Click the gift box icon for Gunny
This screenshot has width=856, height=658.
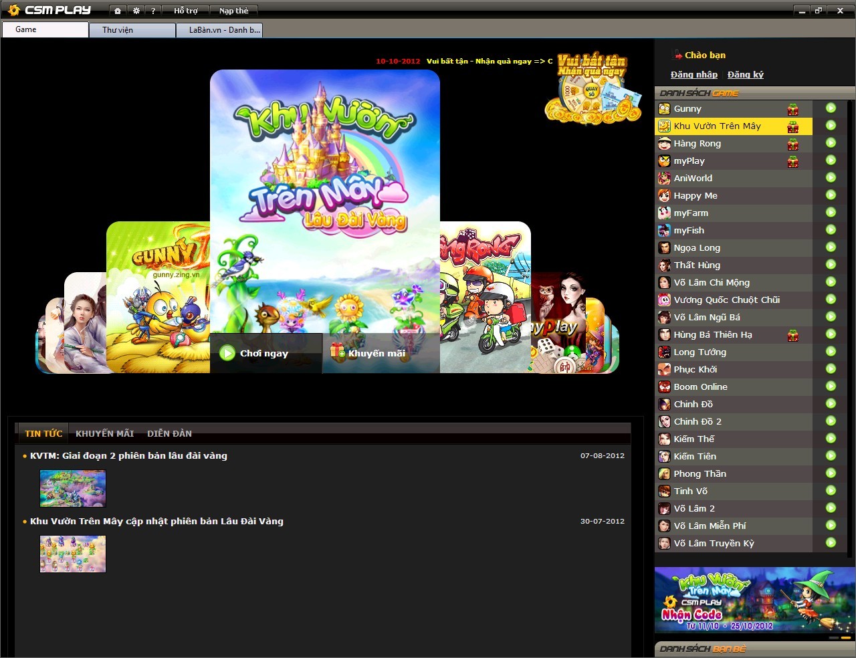(793, 109)
